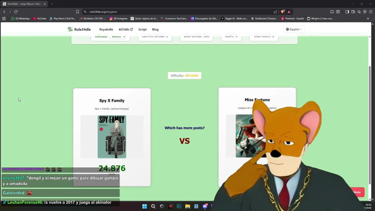
Task: Open the gray polygon app in taskbar
Action: (x=162, y=206)
